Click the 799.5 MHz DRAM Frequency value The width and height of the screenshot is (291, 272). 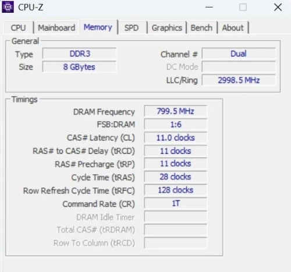(x=176, y=111)
